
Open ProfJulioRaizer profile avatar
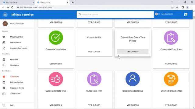pos(5,24)
